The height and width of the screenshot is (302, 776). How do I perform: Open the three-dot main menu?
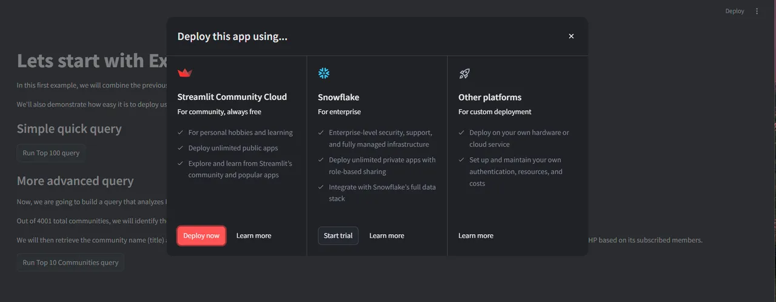(757, 11)
